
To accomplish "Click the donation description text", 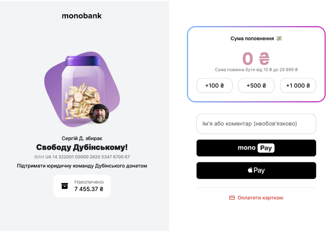I will tap(82, 166).
